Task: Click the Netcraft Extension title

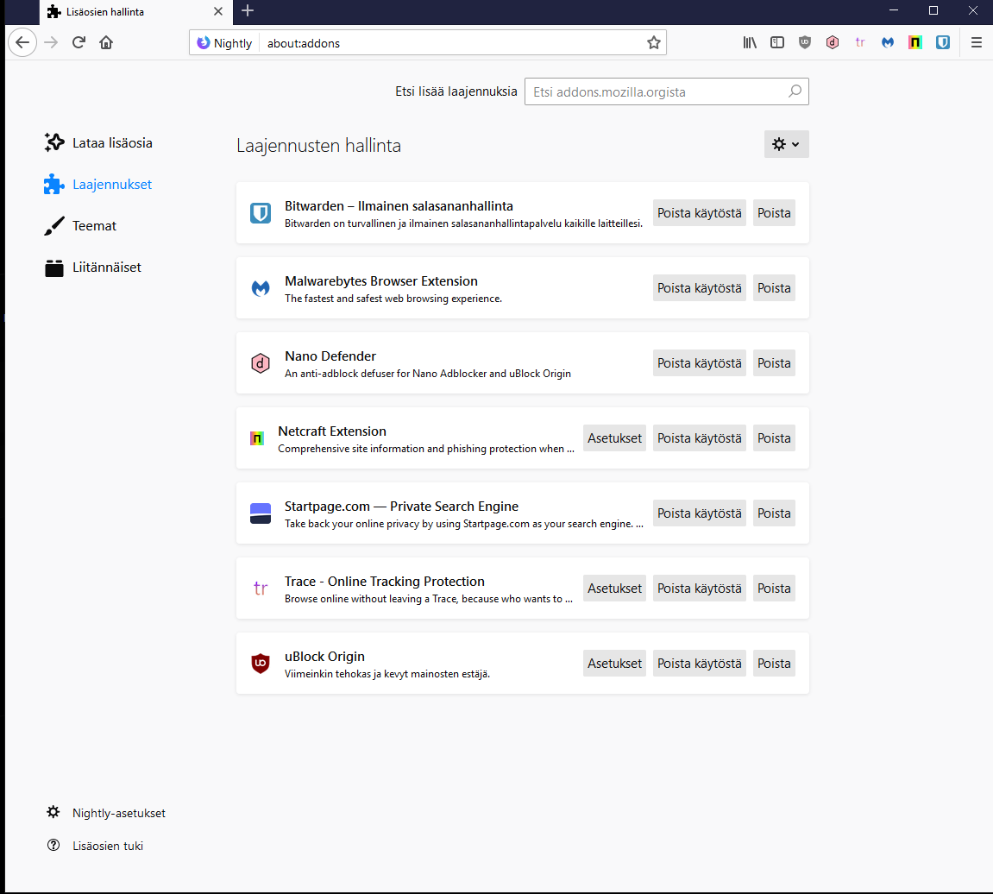Action: click(x=332, y=431)
